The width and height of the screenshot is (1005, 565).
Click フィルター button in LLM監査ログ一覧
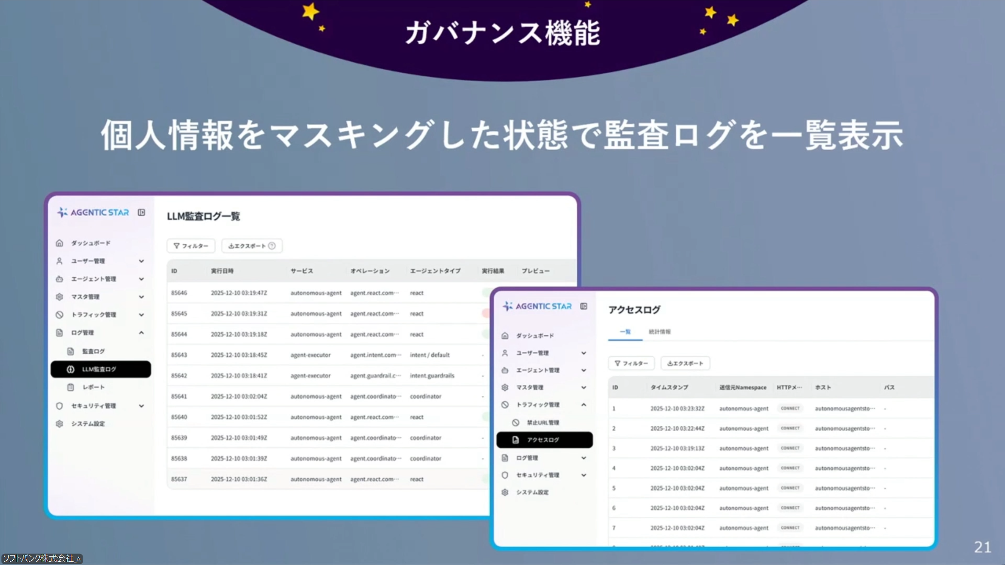coord(191,246)
